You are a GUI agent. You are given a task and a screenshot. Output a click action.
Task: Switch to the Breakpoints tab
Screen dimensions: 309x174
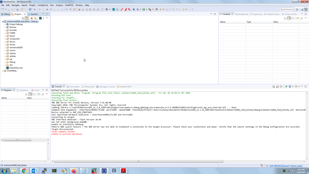tap(242, 14)
